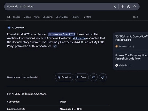Open the three-dot menu next to FanCons.com

point(133,47)
